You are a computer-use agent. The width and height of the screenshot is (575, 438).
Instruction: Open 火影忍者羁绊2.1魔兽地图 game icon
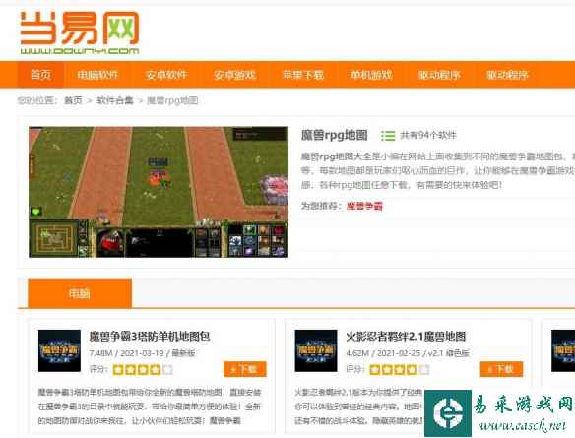pos(316,350)
